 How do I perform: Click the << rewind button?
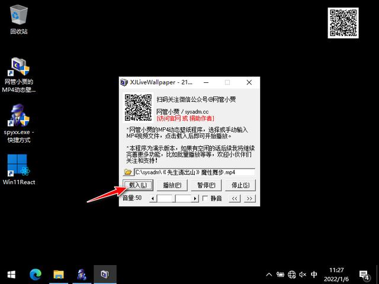coord(235,199)
